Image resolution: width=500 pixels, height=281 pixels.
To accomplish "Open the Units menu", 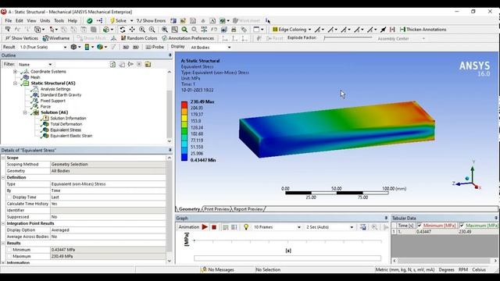I will tap(45, 21).
